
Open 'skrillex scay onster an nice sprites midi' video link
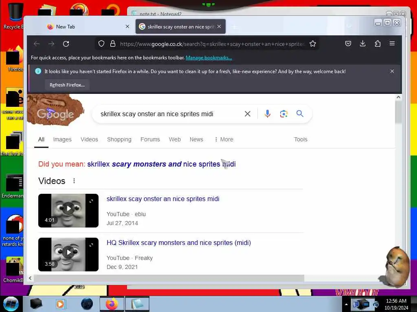tap(163, 199)
